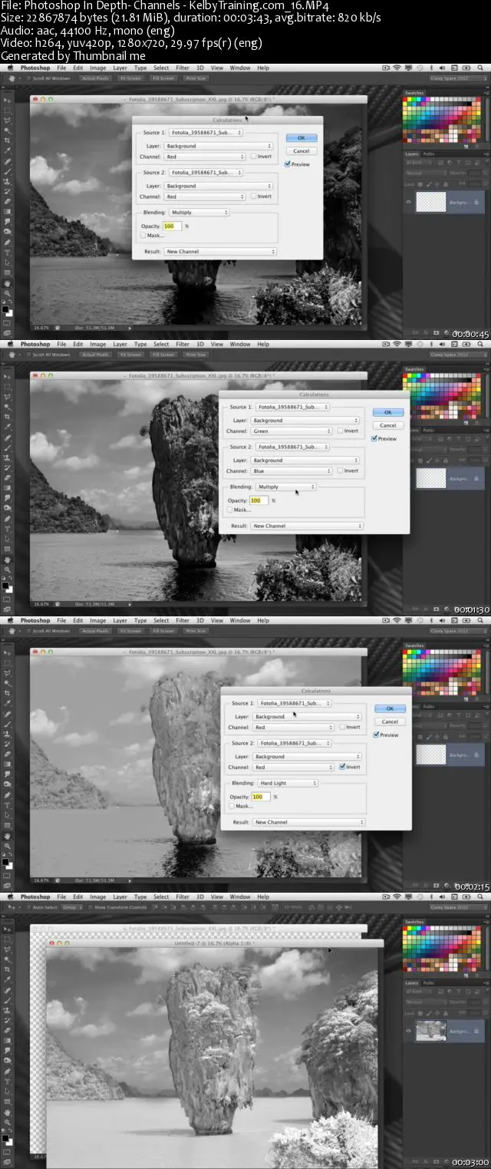Open the Wi-Fi status icon in the 00:02:15 frame
The width and height of the screenshot is (491, 1169).
pyautogui.click(x=397, y=620)
